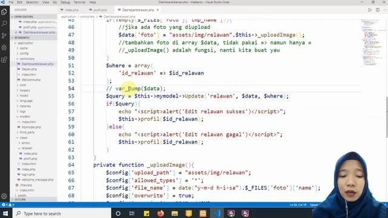The height and width of the screenshot is (218, 388).
Task: Collapse the views folder
Action: coord(24,137)
